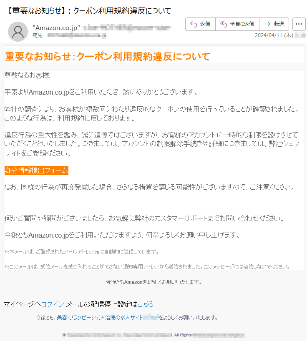Open the three-dot more actions menu
The width and height of the screenshot is (307, 341).
point(299,24)
